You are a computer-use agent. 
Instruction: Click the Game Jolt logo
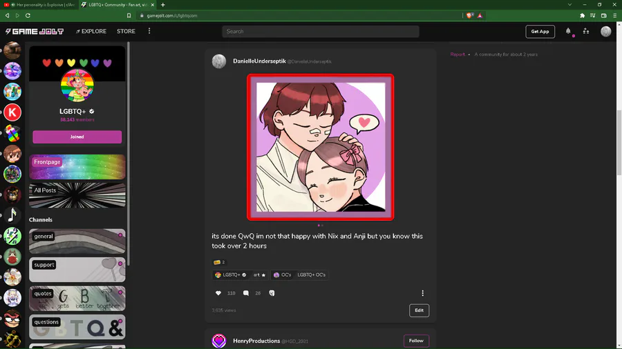[x=34, y=31]
